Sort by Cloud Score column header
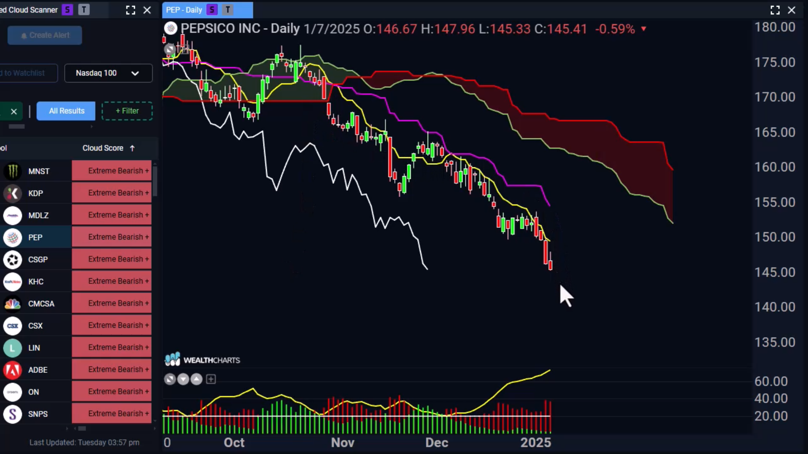Screen dimensions: 808x454 tap(108, 148)
